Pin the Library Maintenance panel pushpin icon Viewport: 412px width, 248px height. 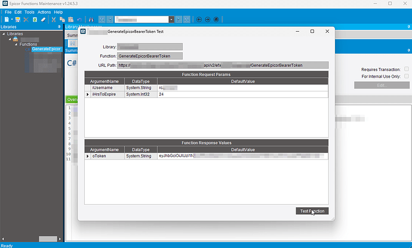point(408,27)
